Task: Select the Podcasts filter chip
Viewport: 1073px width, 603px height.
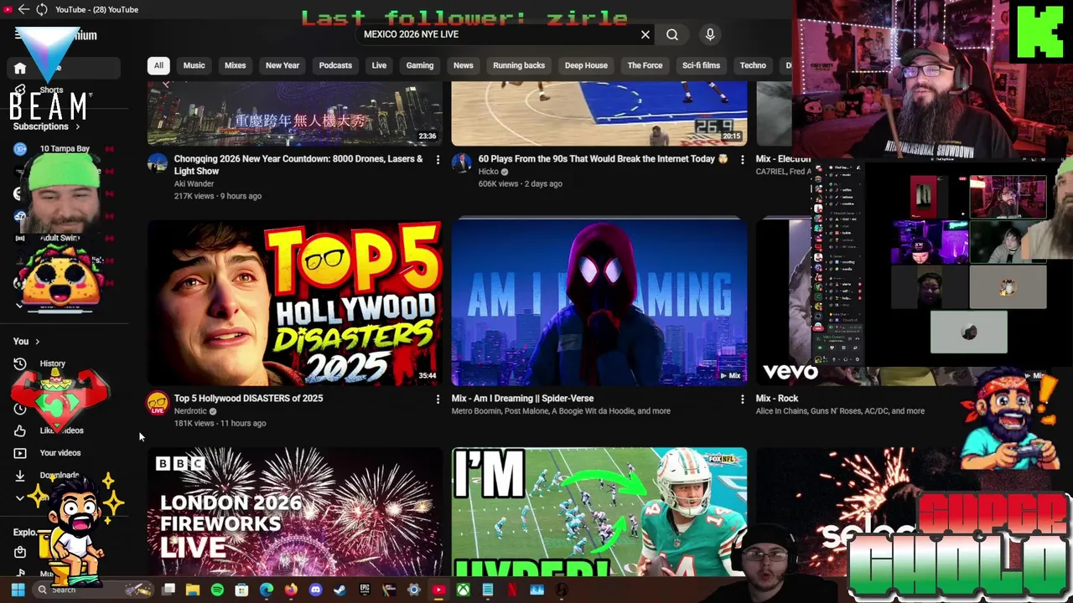Action: [335, 65]
